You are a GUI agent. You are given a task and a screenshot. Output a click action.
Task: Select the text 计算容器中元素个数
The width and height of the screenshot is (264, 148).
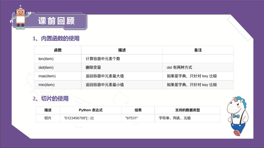103,59
